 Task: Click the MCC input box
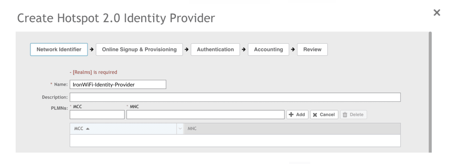[x=97, y=115]
